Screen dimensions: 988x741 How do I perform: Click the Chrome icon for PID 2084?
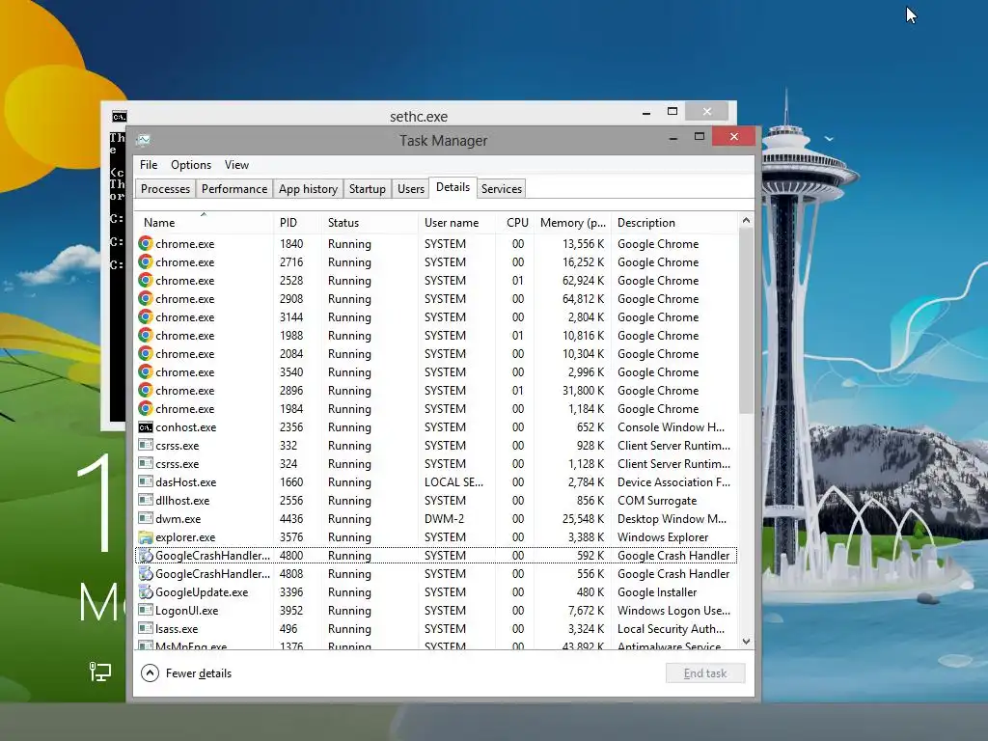coord(146,353)
